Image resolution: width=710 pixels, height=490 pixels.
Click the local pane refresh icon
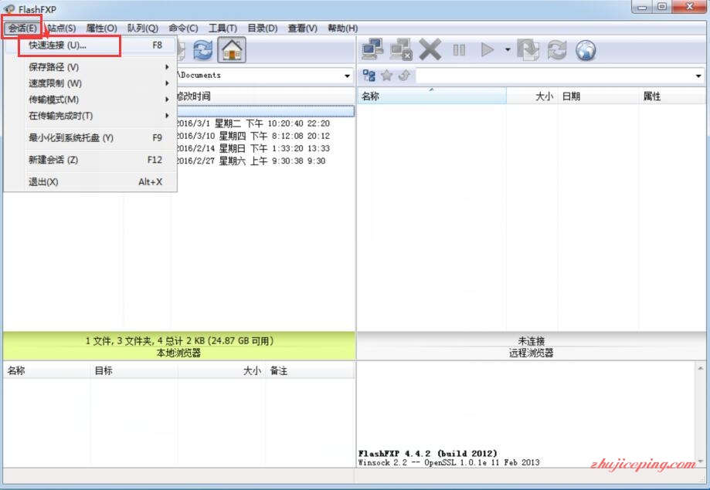202,49
